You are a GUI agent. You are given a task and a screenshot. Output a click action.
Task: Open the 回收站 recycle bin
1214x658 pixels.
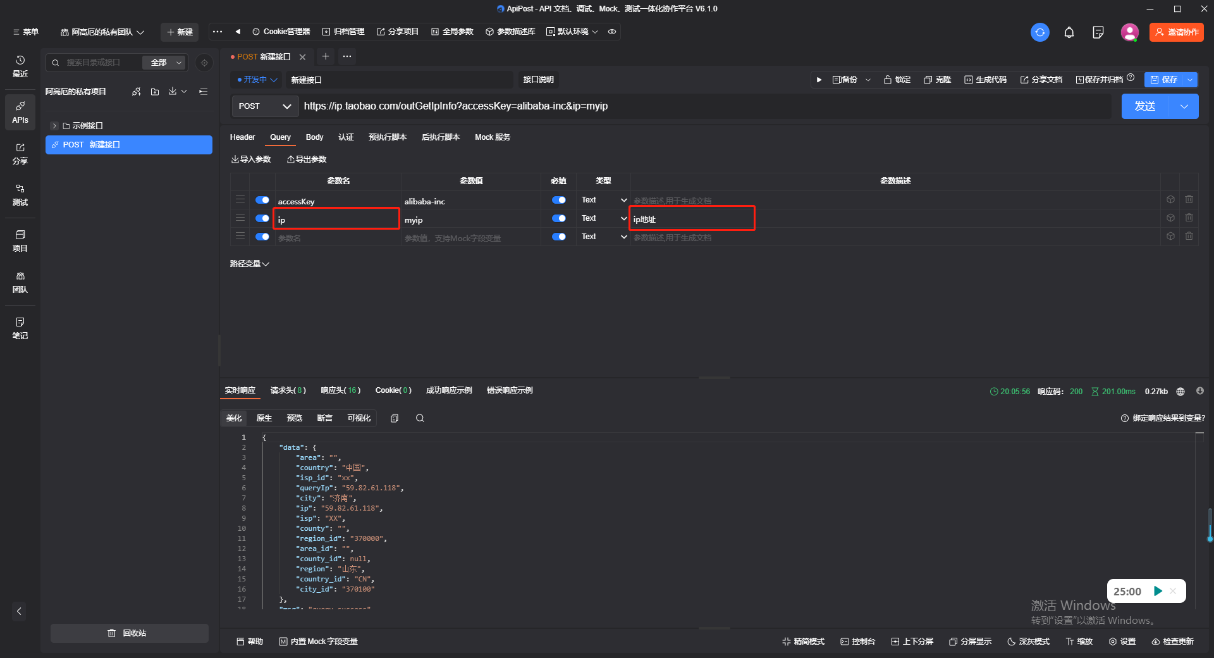tap(129, 633)
